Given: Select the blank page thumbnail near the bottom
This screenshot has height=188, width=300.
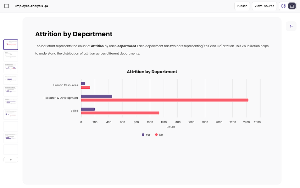Looking at the screenshot, I should (x=10, y=126).
